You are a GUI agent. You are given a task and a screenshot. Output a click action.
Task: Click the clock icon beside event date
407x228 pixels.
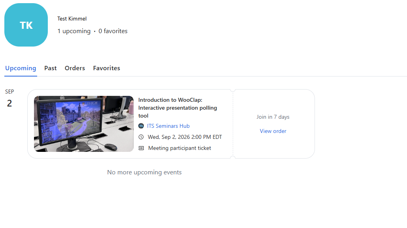141,137
